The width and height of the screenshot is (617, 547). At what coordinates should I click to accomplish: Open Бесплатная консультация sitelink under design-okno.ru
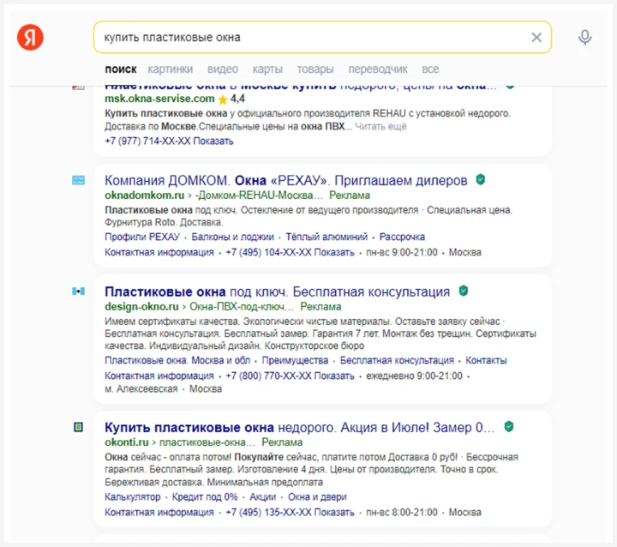397,360
